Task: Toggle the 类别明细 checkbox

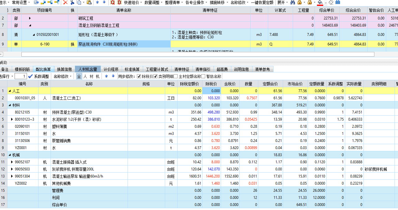Action: click(x=156, y=76)
